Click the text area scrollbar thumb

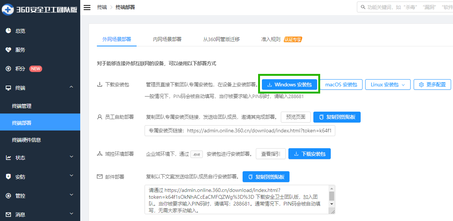click(332, 196)
